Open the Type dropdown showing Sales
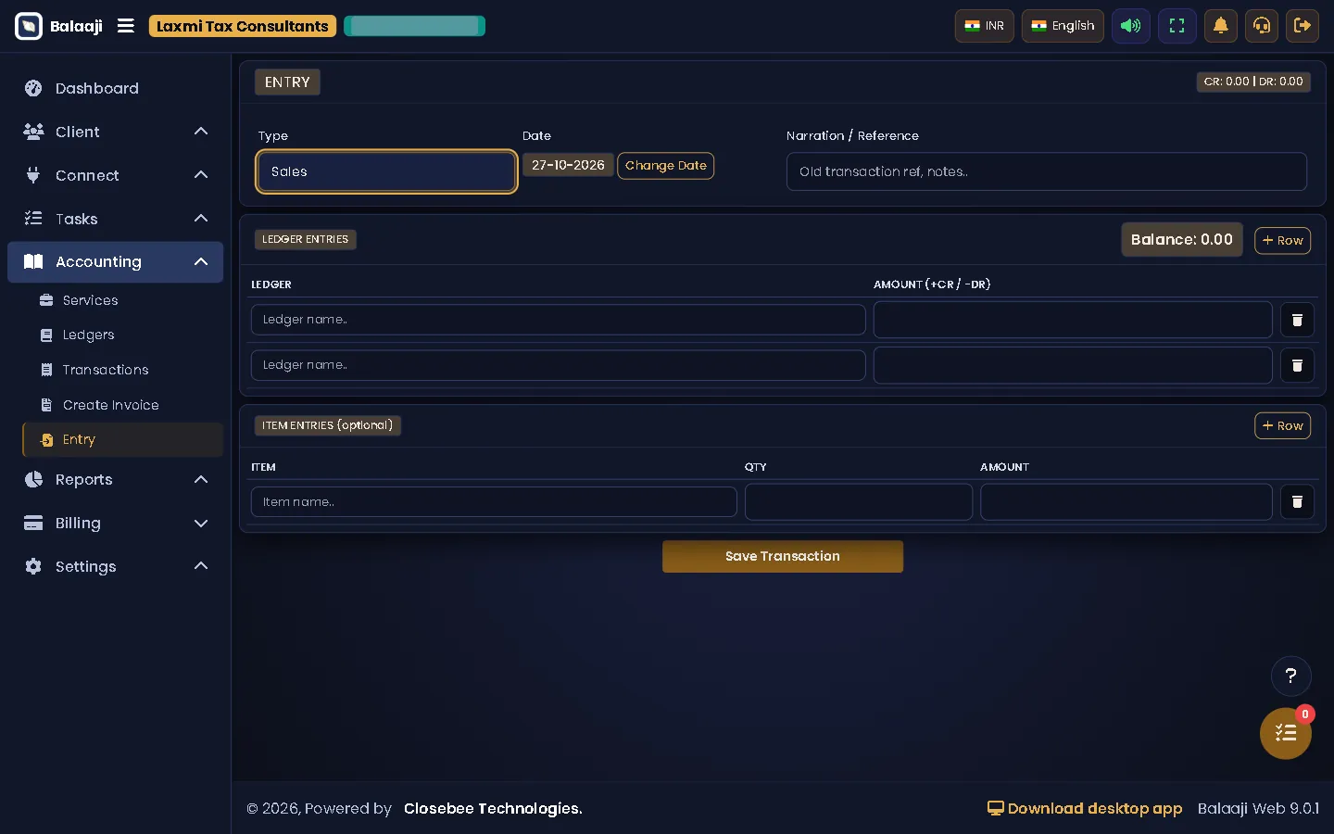1334x834 pixels. (x=386, y=171)
